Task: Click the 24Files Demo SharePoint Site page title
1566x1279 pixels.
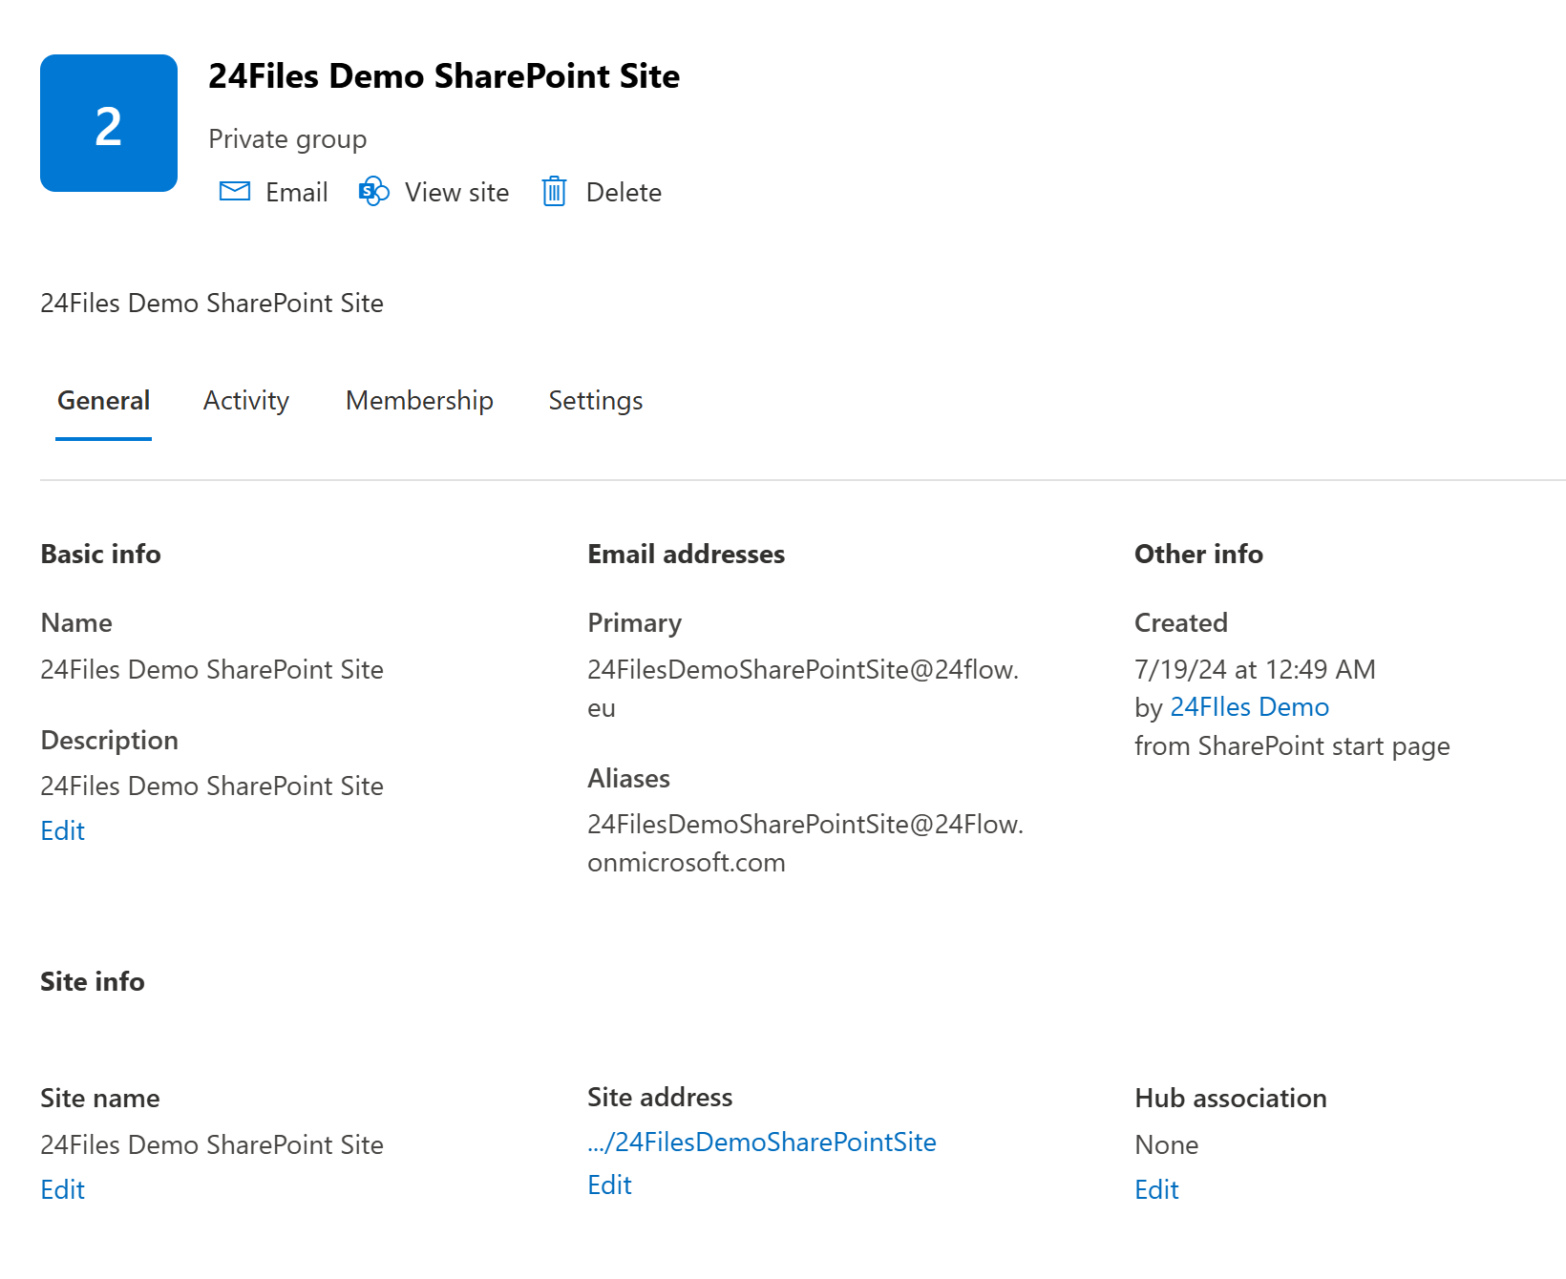Action: [x=444, y=76]
